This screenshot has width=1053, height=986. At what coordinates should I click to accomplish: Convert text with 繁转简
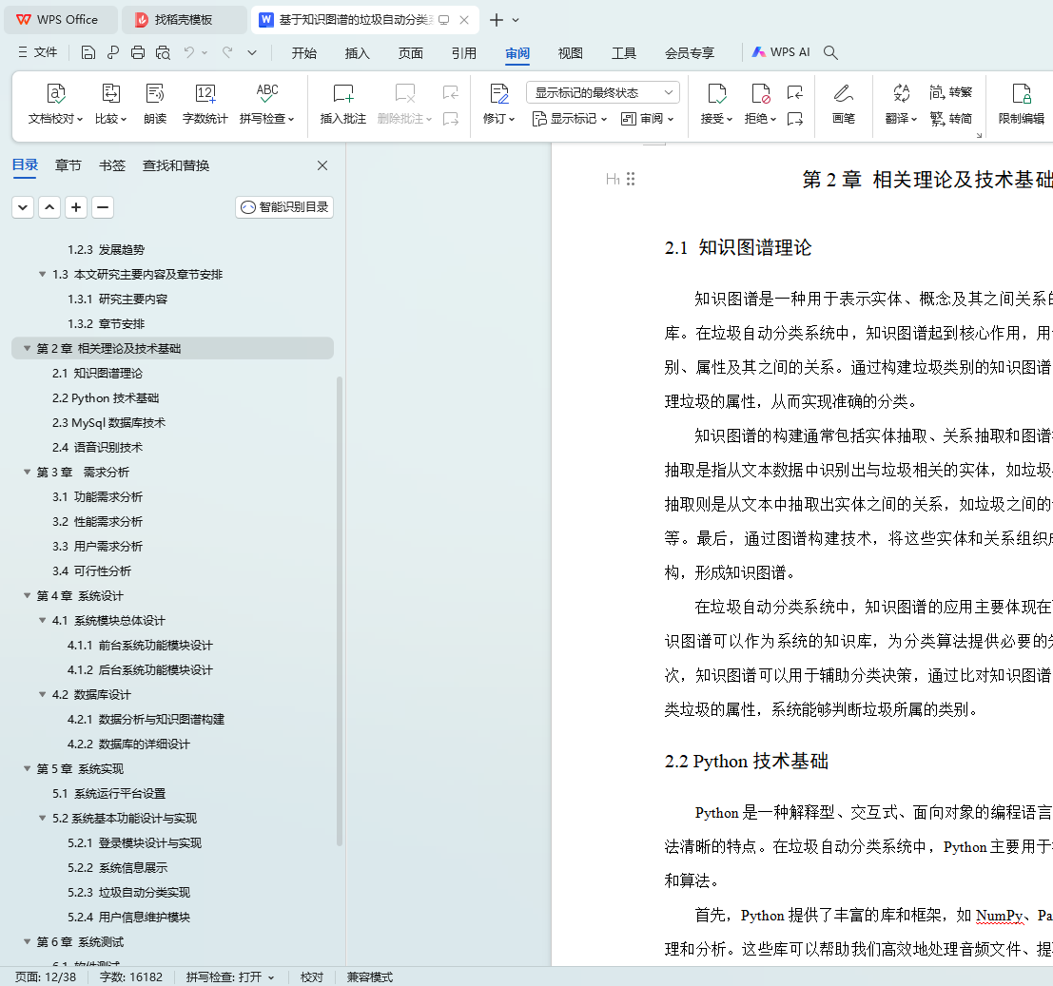[951, 119]
